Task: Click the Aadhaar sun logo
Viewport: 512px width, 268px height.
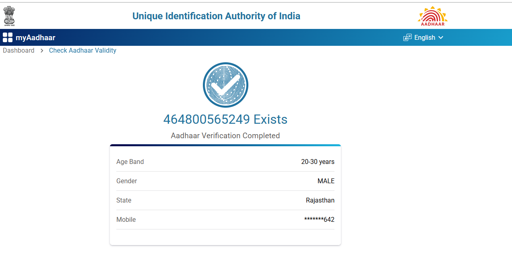Action: point(432,16)
